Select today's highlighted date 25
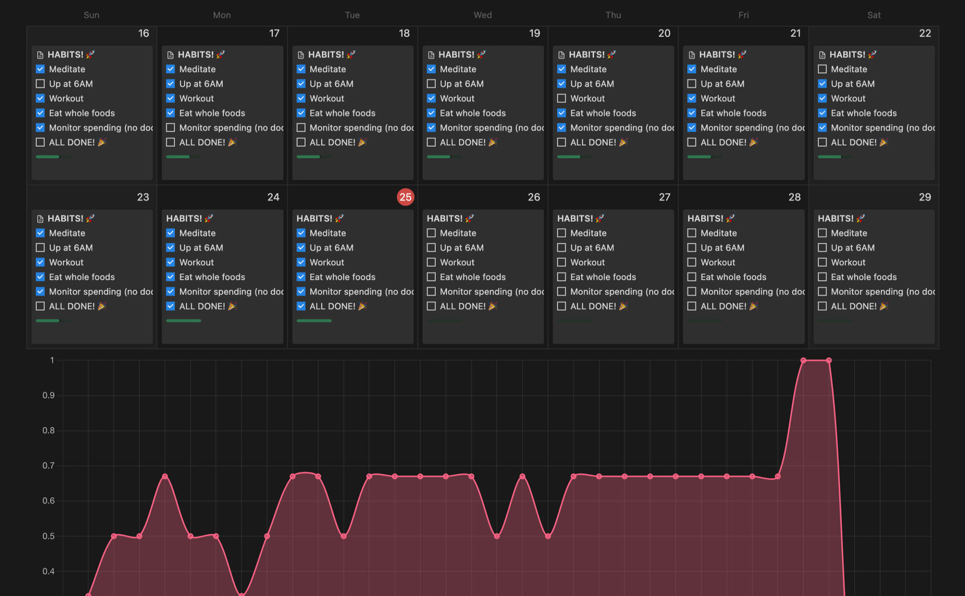Image resolution: width=965 pixels, height=596 pixels. [x=405, y=197]
